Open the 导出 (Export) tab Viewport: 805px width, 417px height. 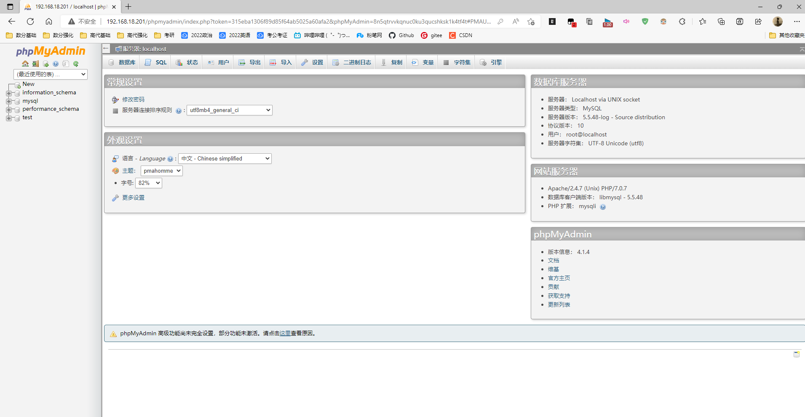coord(250,62)
